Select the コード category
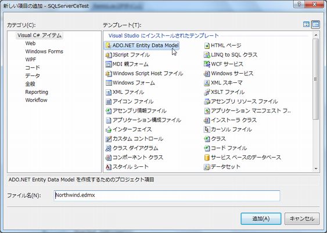Viewport: 327px width, 233px height. (33, 68)
